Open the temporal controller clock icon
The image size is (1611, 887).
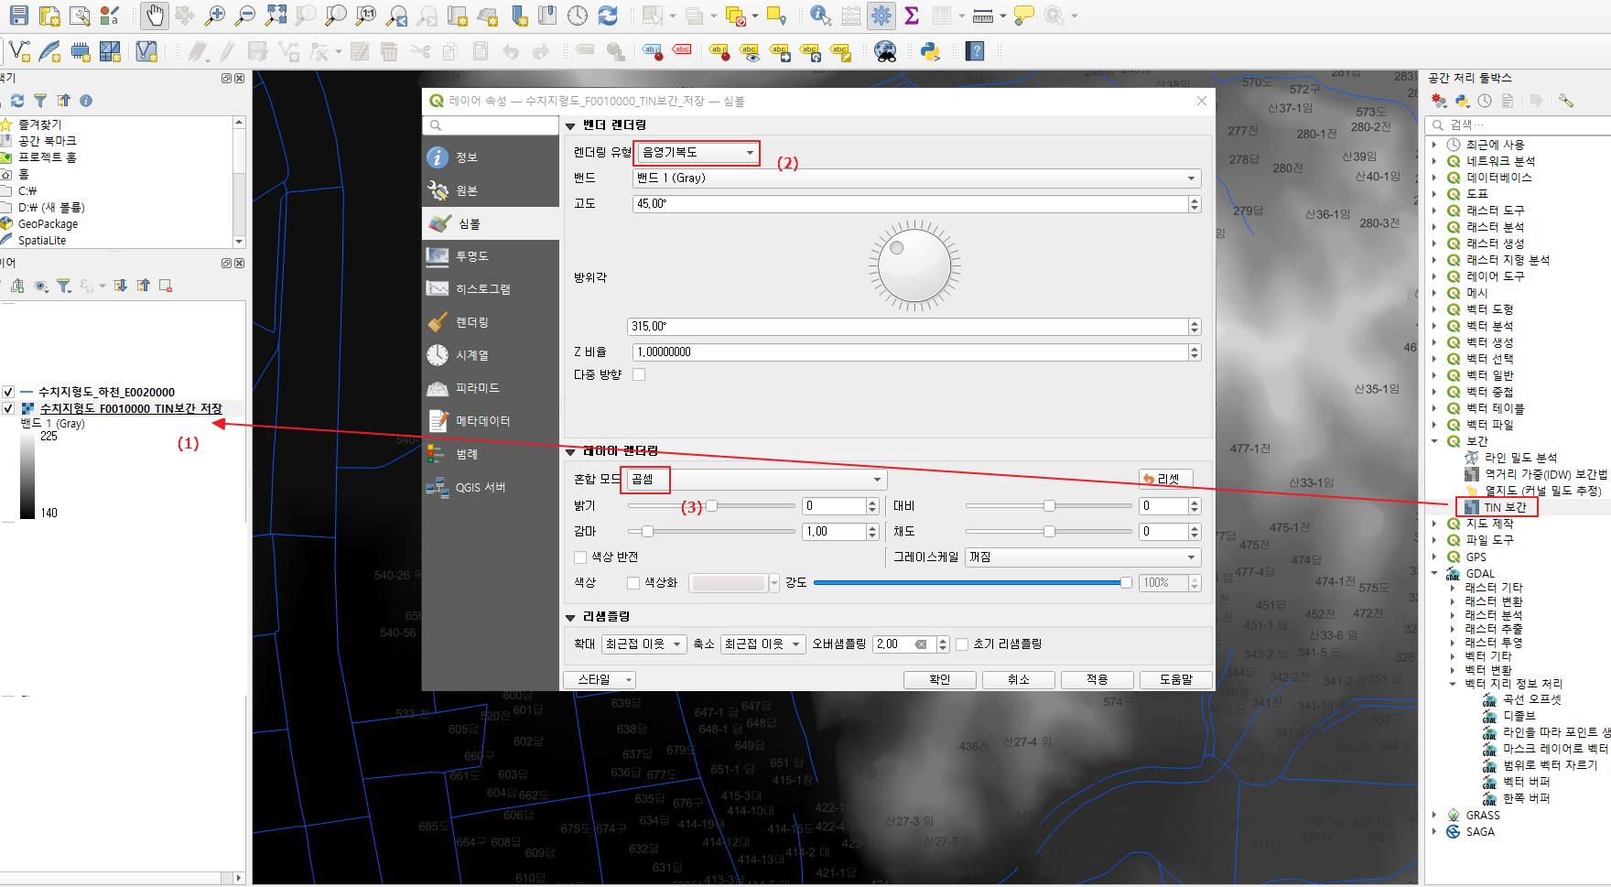[578, 15]
